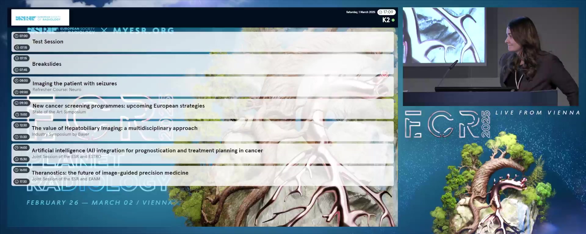The width and height of the screenshot is (586, 234).
Task: Click the 07:15 start time badge of Breakslides
Action: (21, 58)
